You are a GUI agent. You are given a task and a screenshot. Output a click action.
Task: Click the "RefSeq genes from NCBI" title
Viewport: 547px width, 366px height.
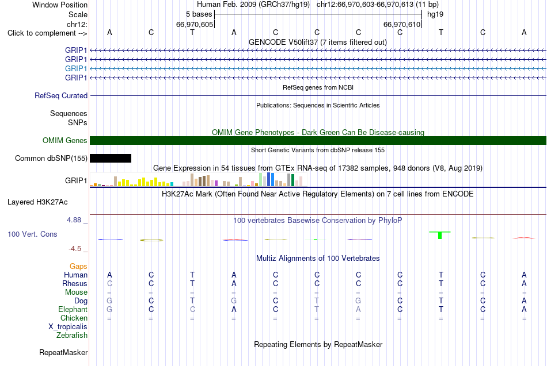(x=318, y=87)
